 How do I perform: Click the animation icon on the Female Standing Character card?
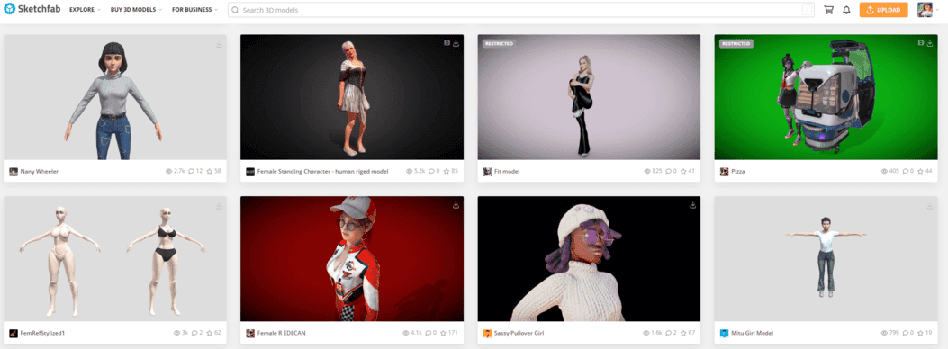(x=447, y=43)
